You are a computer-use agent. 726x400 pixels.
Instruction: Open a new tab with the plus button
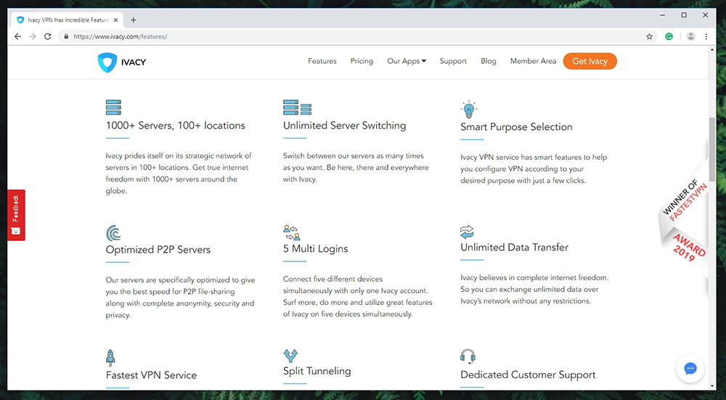[x=134, y=20]
